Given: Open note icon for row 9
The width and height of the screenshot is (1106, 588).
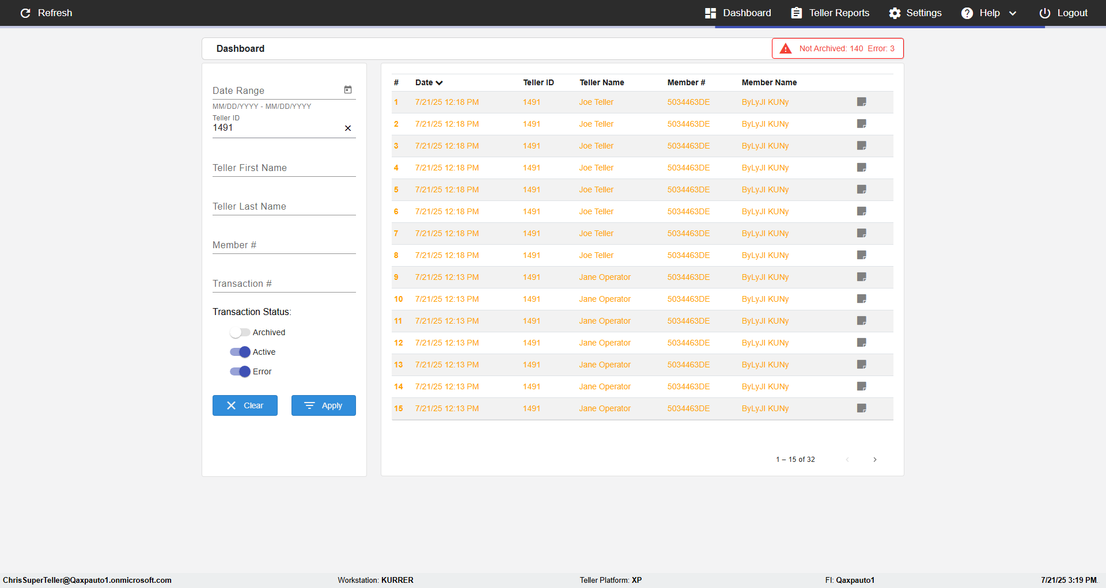Looking at the screenshot, I should pos(862,277).
